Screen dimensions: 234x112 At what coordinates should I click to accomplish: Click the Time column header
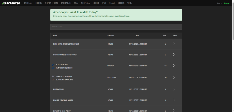point(138,36)
